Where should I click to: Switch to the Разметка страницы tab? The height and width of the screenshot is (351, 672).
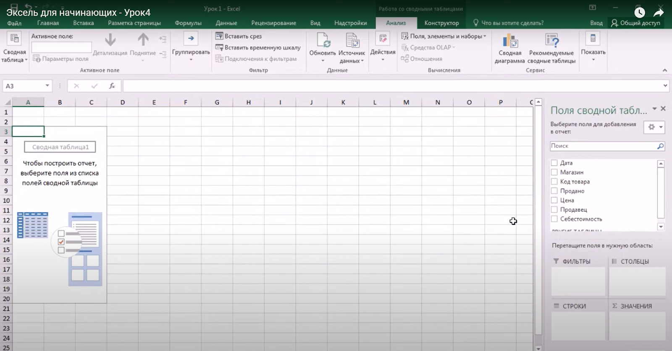pos(134,23)
